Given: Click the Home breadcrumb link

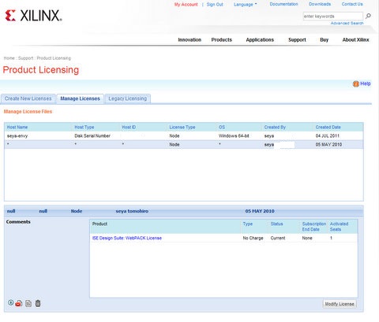Looking at the screenshot, I should (x=9, y=58).
